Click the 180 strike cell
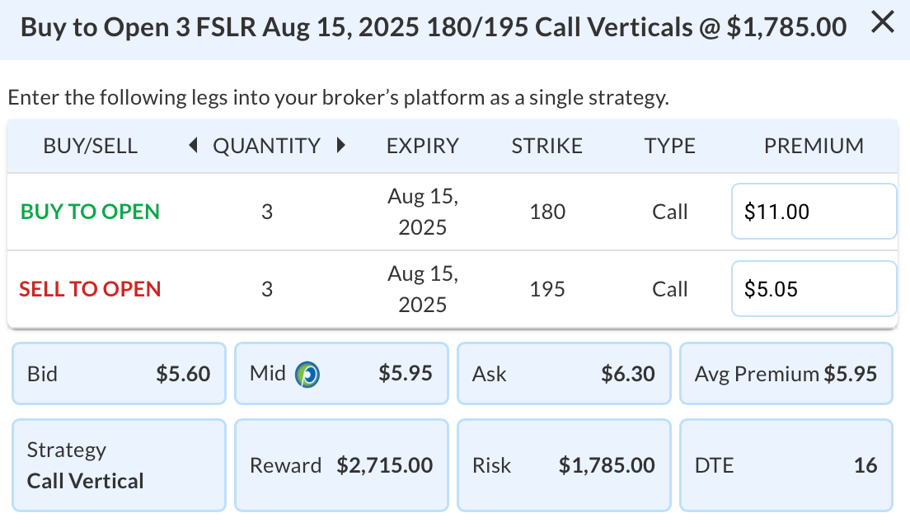Screen dimensions: 910x527 [546, 212]
